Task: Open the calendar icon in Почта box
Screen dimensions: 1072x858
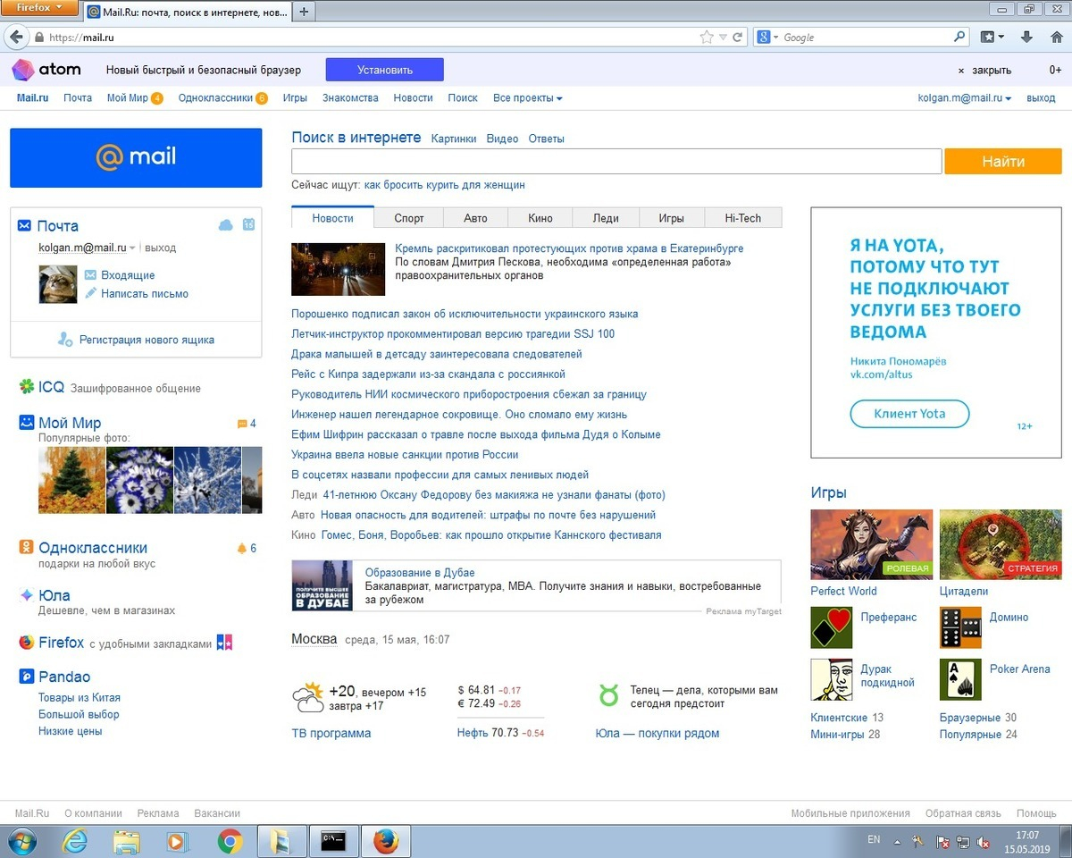Action: [x=248, y=225]
